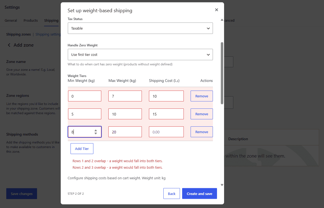Viewport: 324px width, 208px height.
Task: Open the Shipping settings link
Action: pos(48,34)
